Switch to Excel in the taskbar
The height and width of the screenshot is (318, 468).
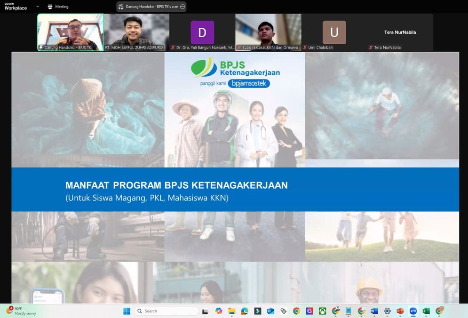(426, 311)
